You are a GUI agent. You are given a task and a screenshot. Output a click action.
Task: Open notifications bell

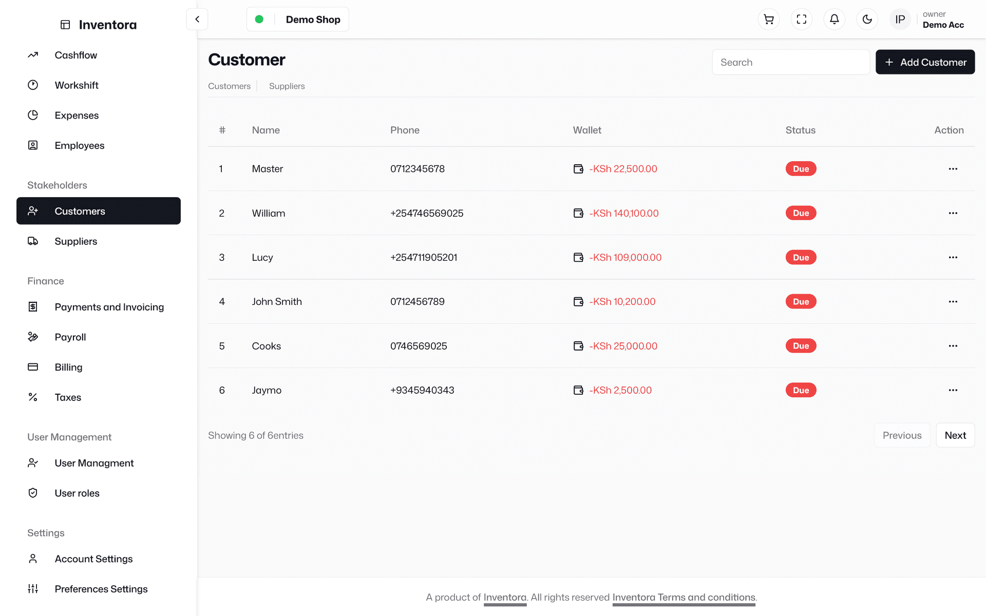pyautogui.click(x=835, y=20)
